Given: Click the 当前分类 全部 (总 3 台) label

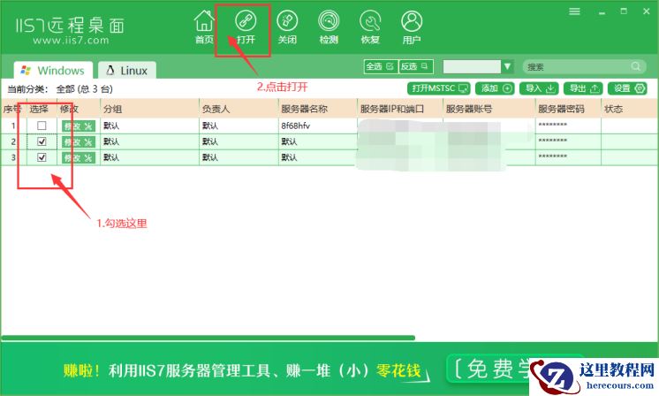Looking at the screenshot, I should pyautogui.click(x=60, y=88).
